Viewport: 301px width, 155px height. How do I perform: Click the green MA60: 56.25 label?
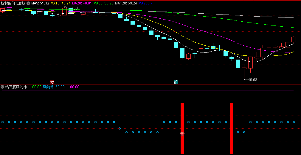point(104,3)
